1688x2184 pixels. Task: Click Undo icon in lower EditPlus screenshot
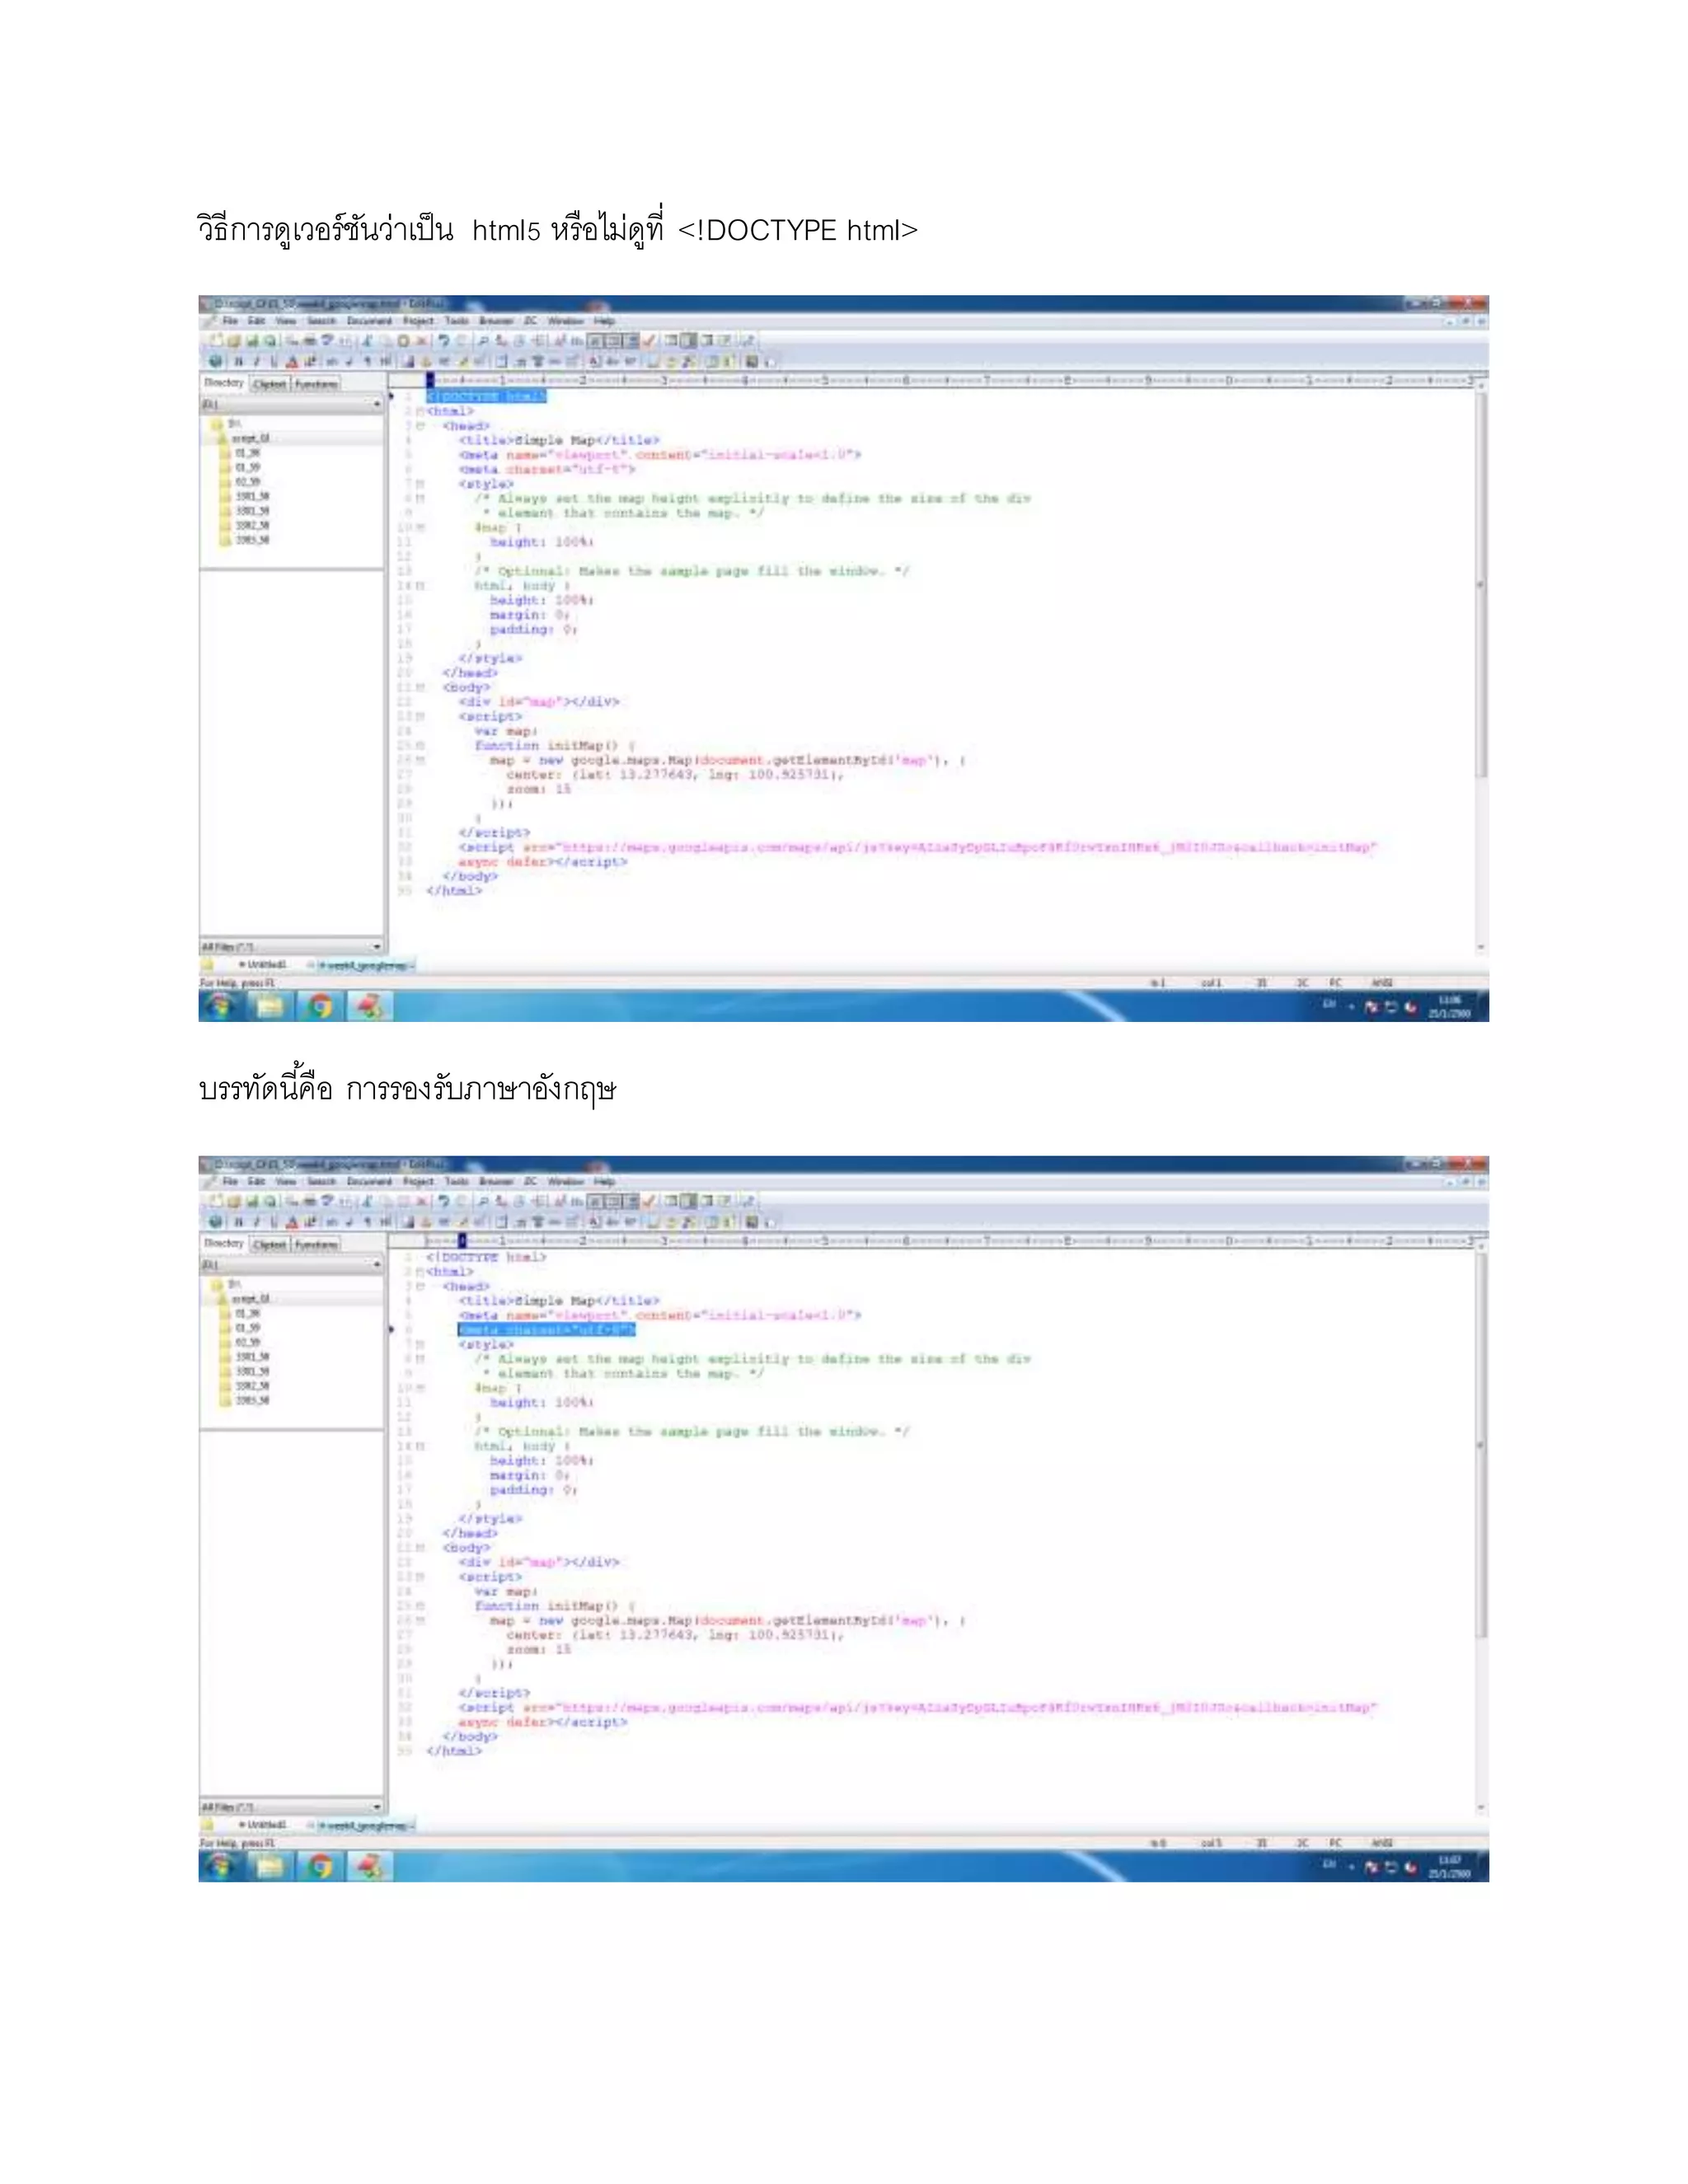point(443,1201)
